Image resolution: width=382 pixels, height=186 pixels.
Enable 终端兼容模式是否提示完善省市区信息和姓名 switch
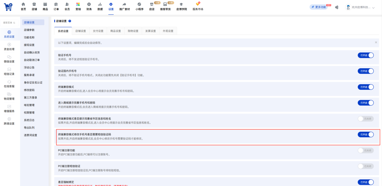coord(366,118)
